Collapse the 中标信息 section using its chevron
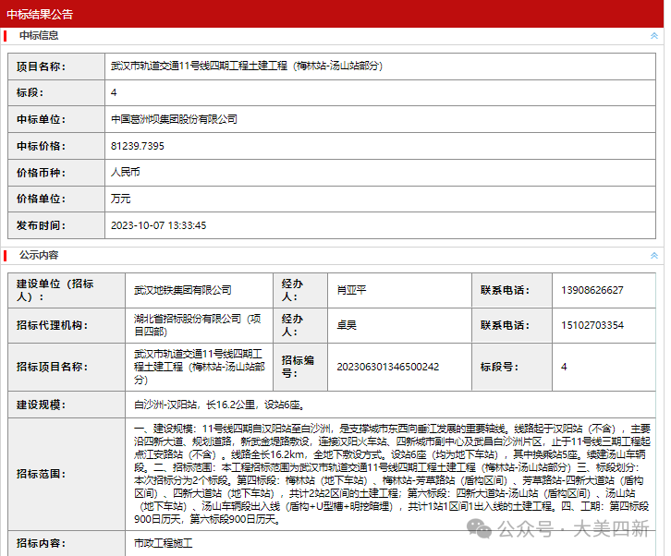This screenshot has height=556, width=671. tap(653, 36)
